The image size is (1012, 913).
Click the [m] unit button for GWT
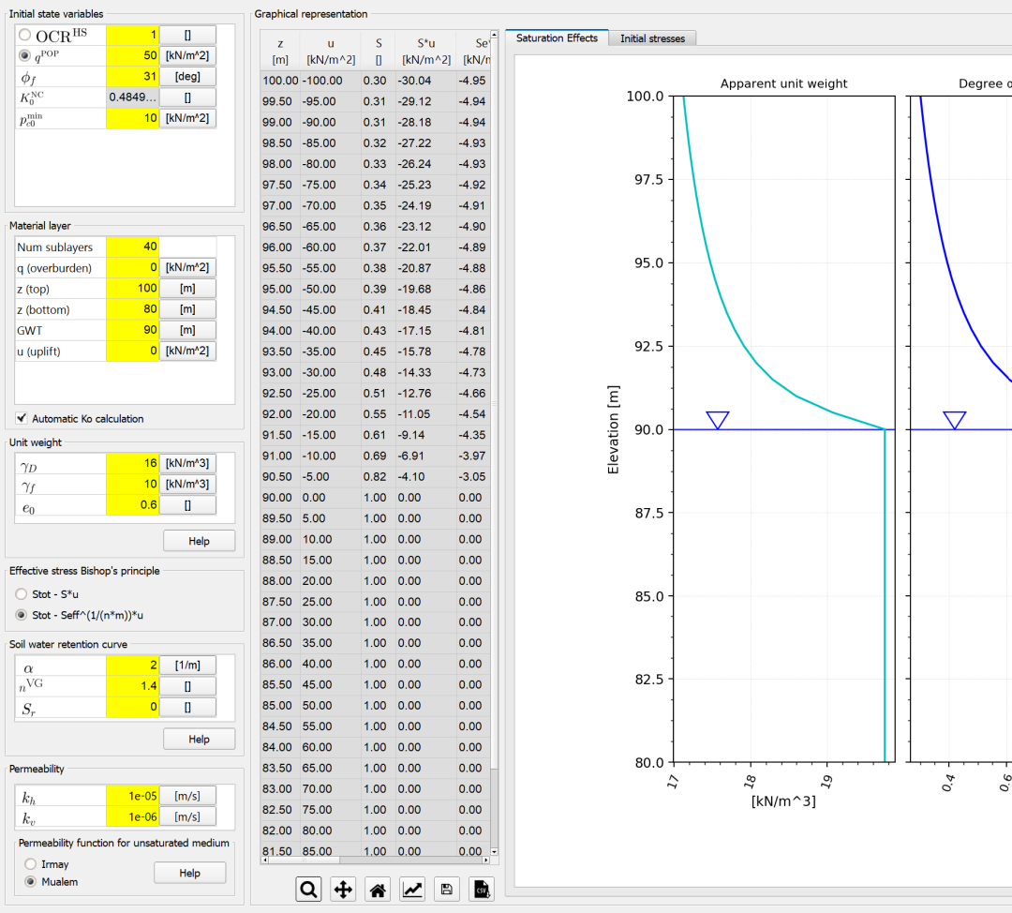tap(187, 330)
